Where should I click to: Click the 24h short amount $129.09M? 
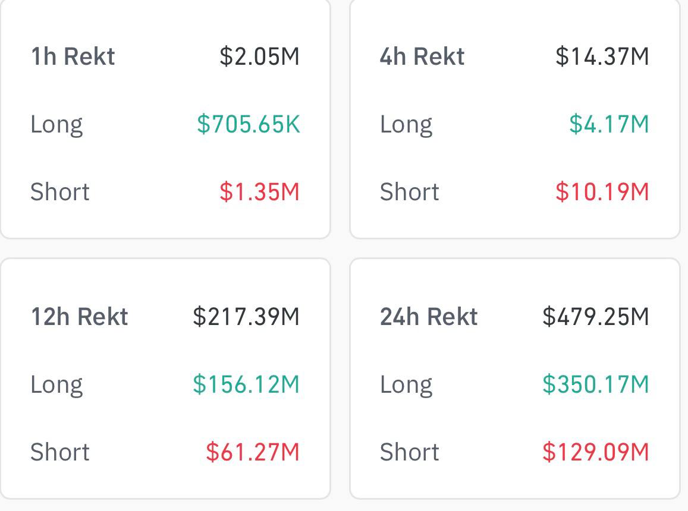[595, 452]
